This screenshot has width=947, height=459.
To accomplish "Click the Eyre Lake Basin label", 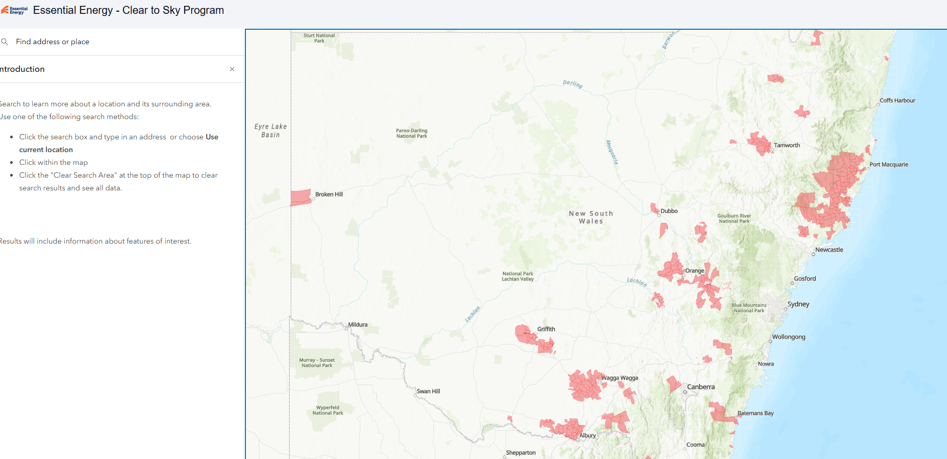I will pos(270,131).
